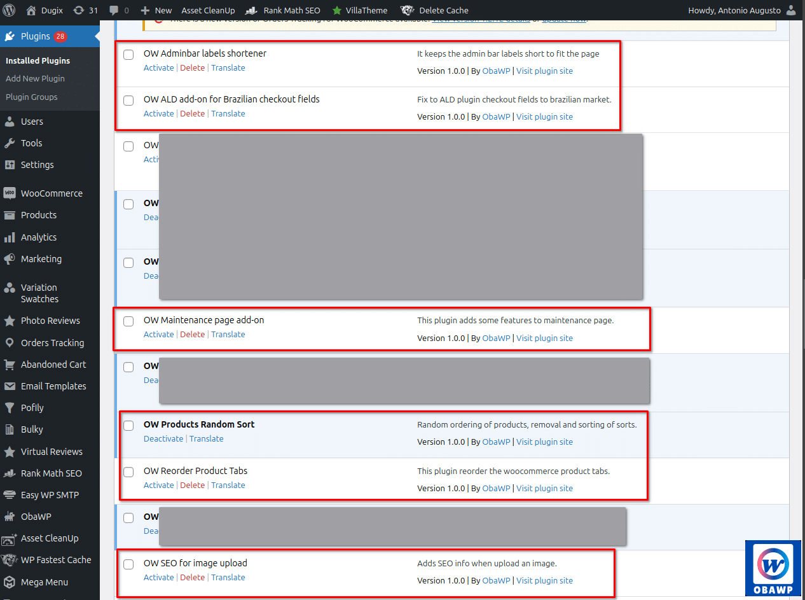Open the 31 pending updates icon
The height and width of the screenshot is (600, 805).
[x=79, y=10]
